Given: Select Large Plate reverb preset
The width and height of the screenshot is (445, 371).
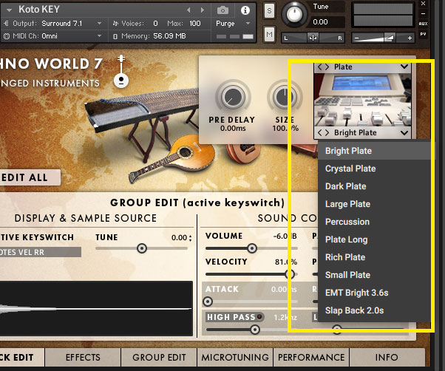Looking at the screenshot, I should (374, 204).
